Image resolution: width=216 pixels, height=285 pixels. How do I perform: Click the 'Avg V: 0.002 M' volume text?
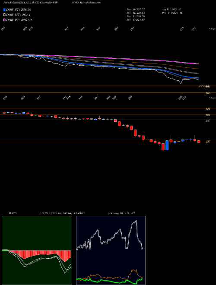pos(172,9)
